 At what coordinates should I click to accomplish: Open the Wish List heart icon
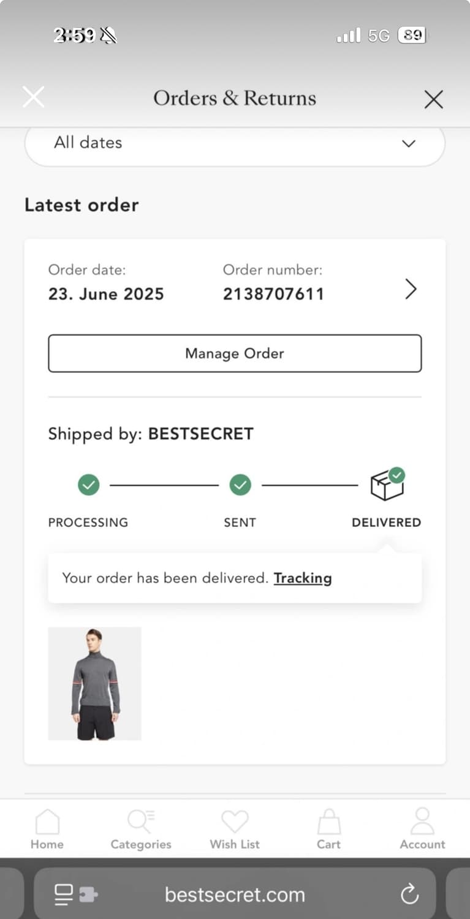pos(235,822)
